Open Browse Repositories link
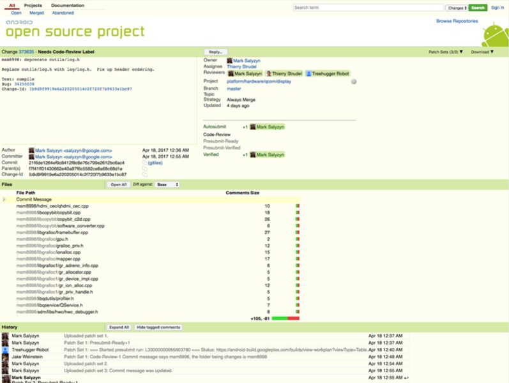Screen dimensions: 509x383 (x=457, y=21)
